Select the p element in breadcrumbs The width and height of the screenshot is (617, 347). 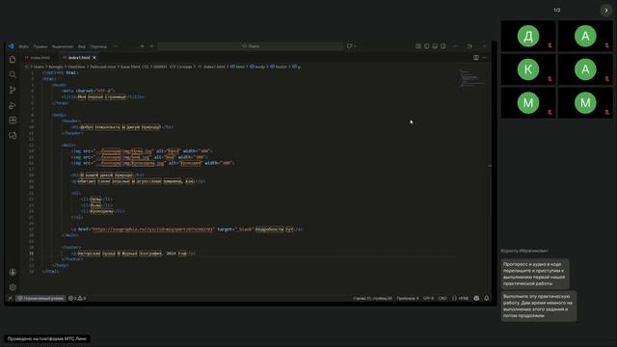296,67
